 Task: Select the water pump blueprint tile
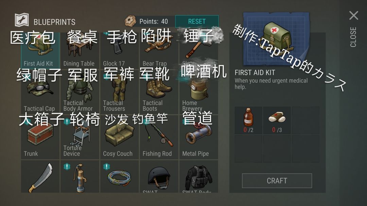point(80,176)
